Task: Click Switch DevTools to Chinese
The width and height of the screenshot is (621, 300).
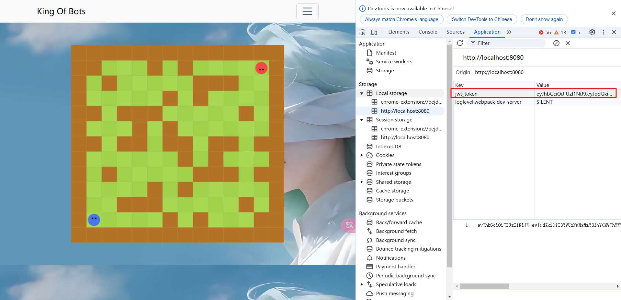Action: point(482,19)
